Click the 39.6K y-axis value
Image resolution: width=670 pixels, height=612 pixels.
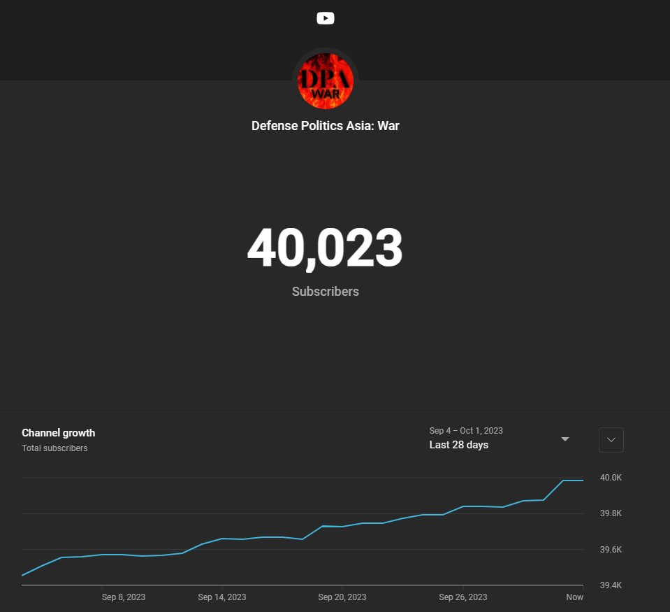click(611, 549)
